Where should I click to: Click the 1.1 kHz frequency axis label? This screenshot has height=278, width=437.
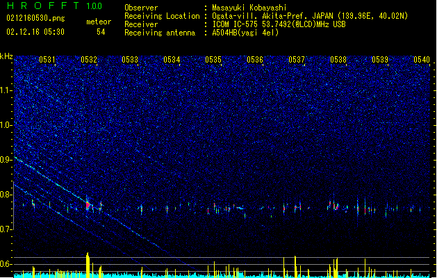click(6, 90)
